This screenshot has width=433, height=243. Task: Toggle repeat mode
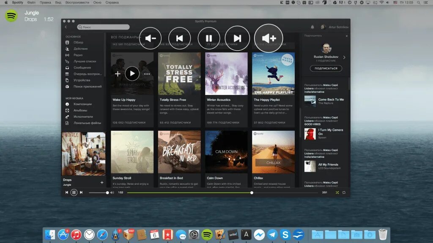[344, 192]
